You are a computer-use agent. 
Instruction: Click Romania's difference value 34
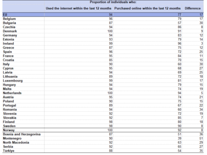click(x=201, y=109)
